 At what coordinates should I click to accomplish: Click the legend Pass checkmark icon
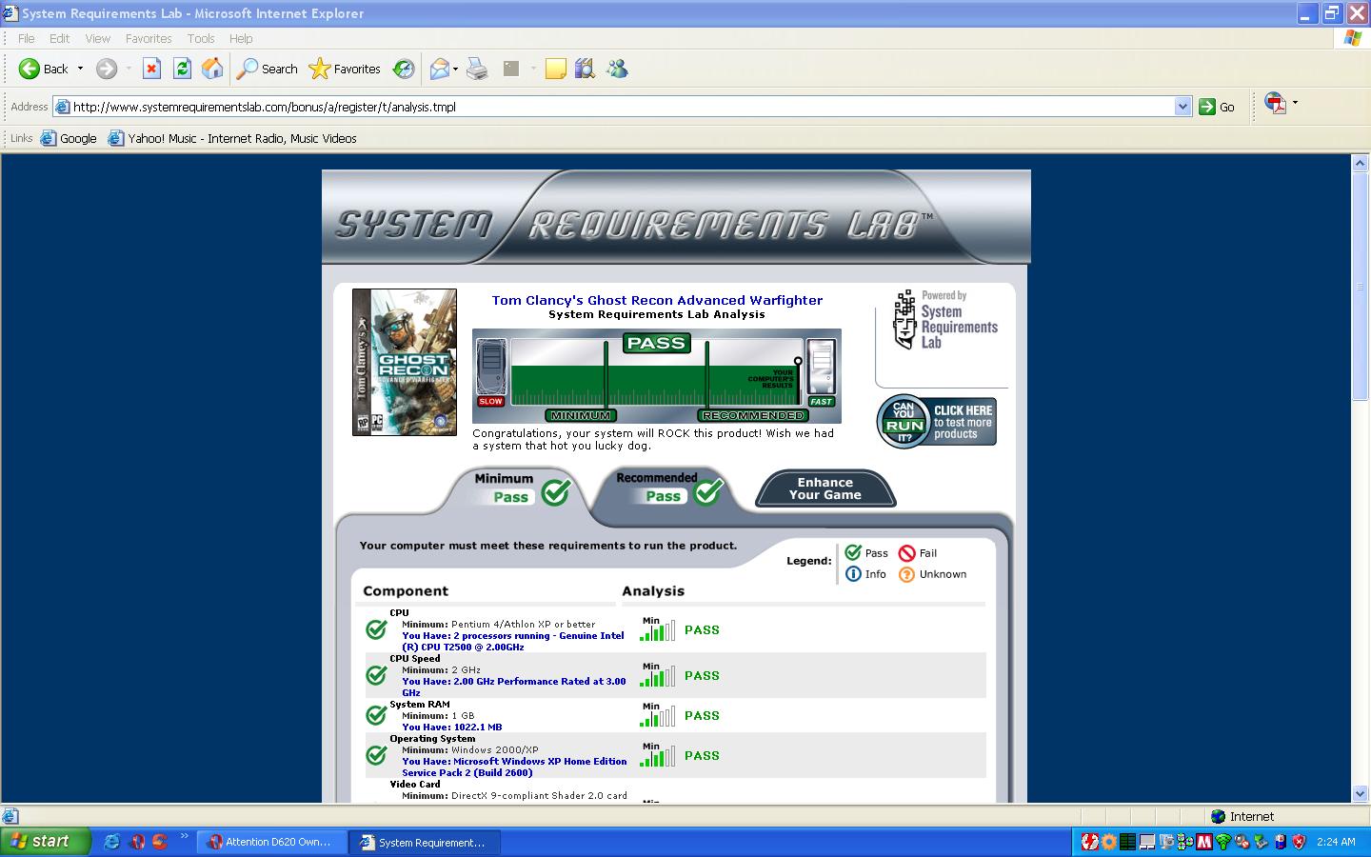click(x=853, y=552)
